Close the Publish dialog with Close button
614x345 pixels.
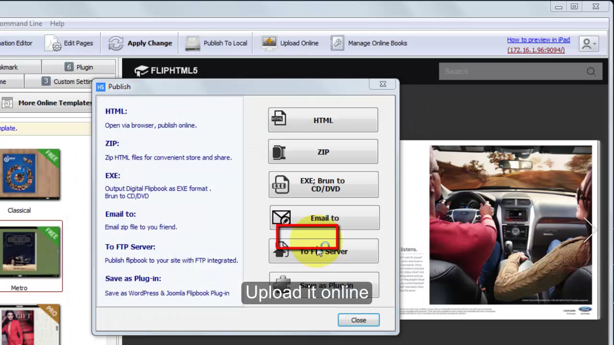click(x=358, y=320)
